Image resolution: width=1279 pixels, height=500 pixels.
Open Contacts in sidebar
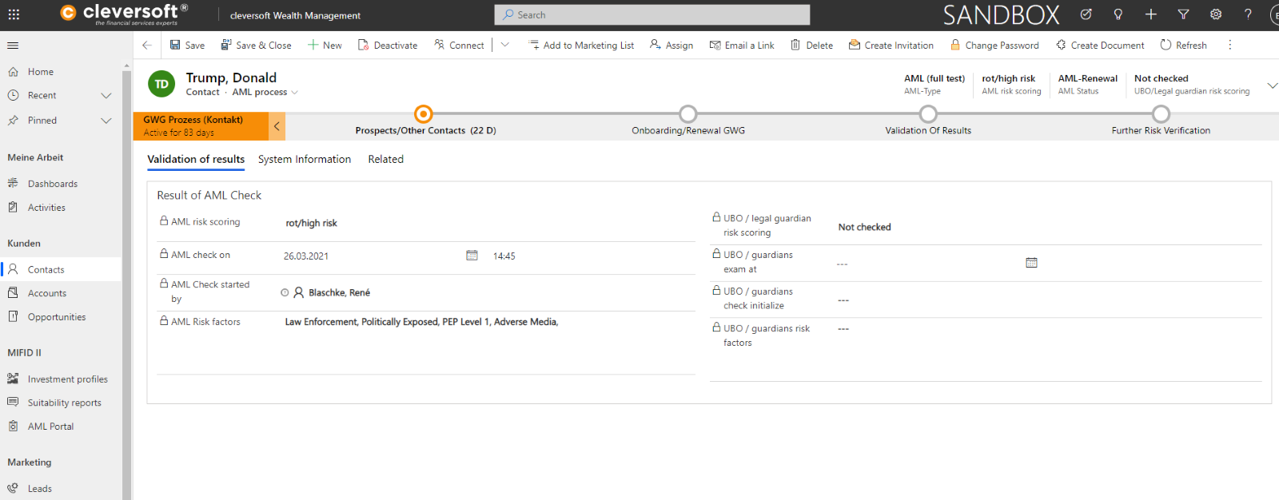(61, 270)
